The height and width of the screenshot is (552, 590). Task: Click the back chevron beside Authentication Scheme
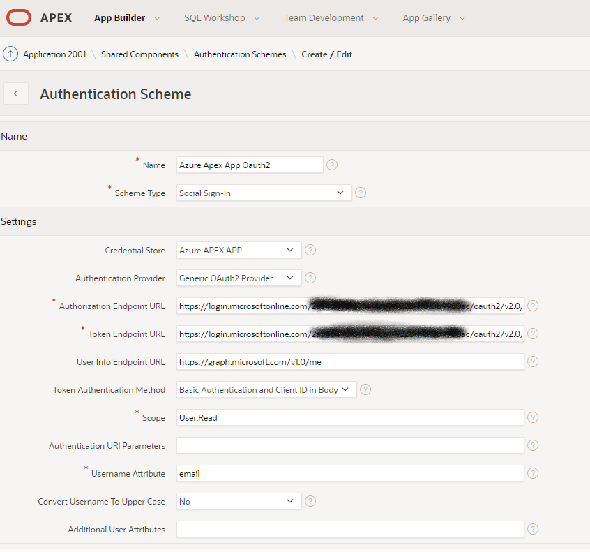tap(16, 94)
